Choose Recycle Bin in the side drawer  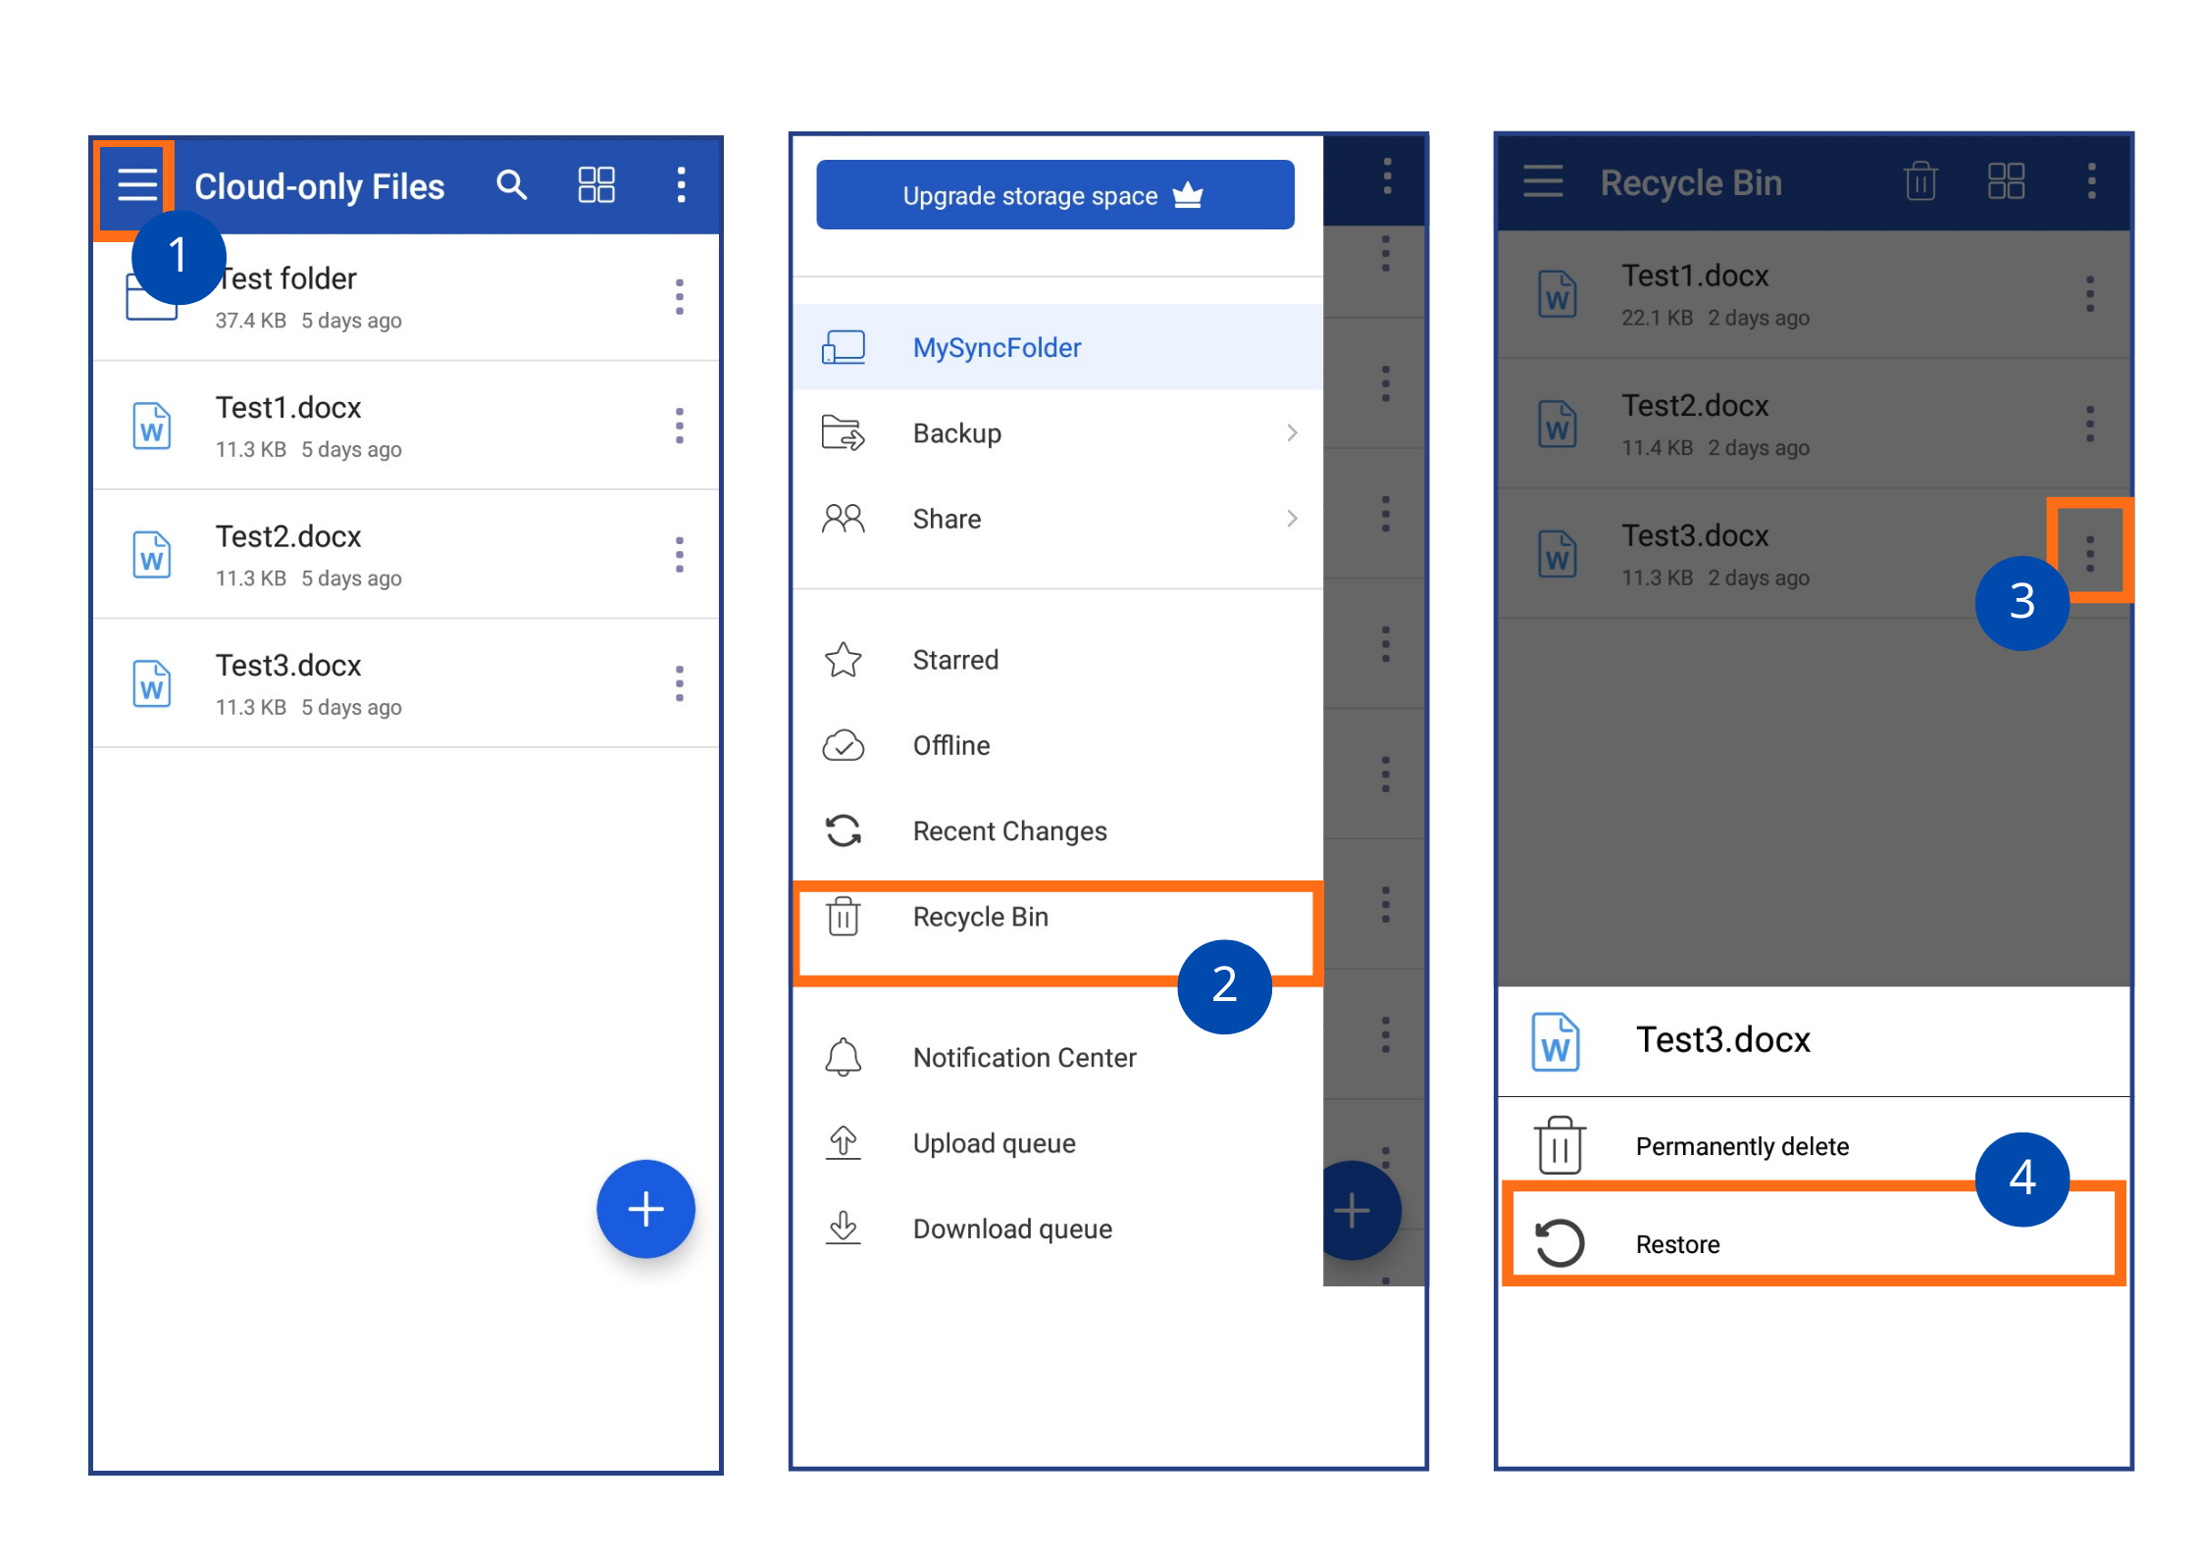tap(1057, 918)
